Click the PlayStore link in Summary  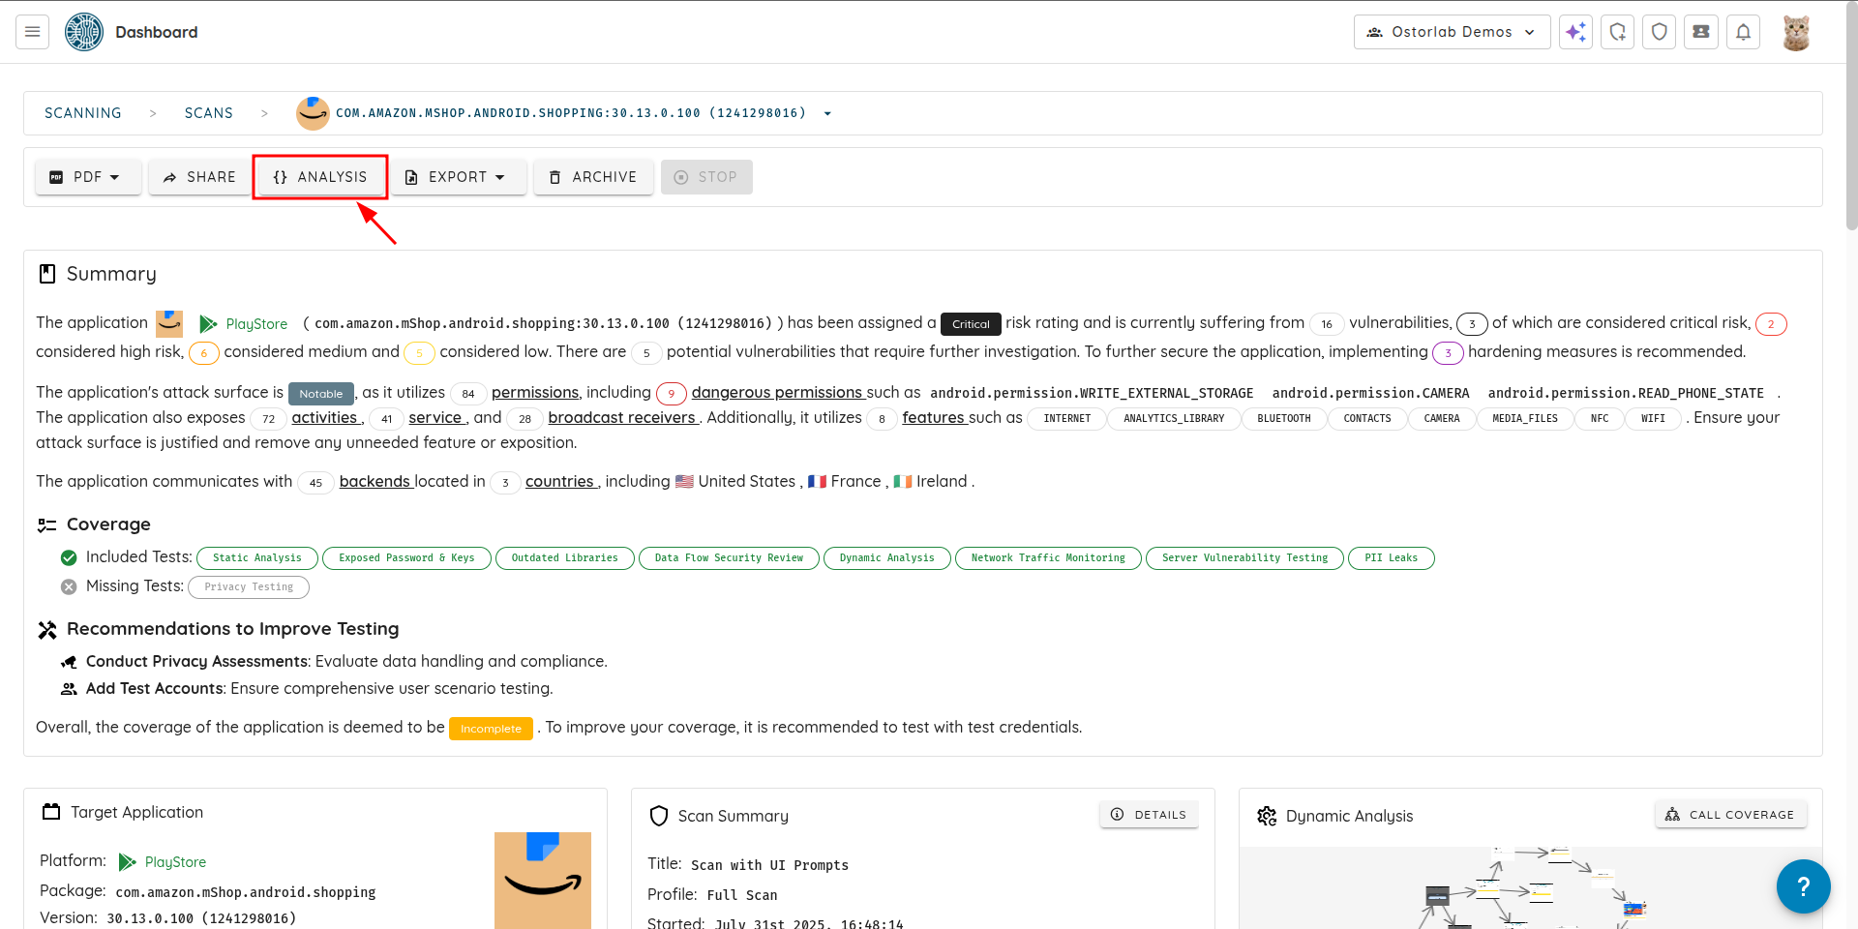[256, 324]
